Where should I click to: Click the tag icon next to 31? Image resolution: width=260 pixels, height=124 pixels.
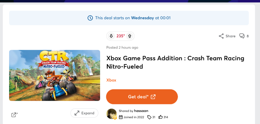149,117
